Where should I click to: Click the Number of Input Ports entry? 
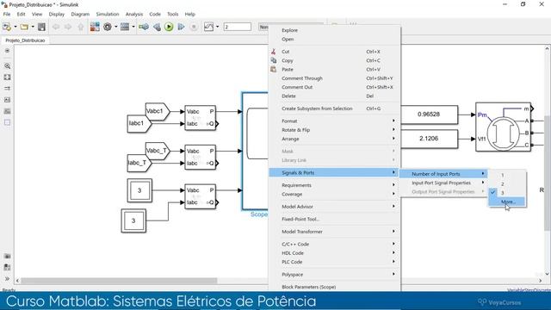tap(444, 174)
